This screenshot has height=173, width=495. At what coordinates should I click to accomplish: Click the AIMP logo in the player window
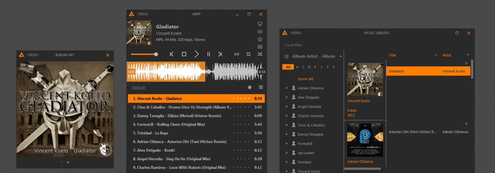(x=131, y=14)
